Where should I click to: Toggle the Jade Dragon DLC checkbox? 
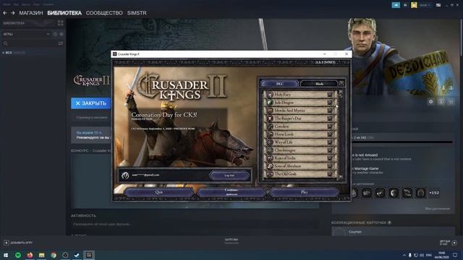point(330,103)
